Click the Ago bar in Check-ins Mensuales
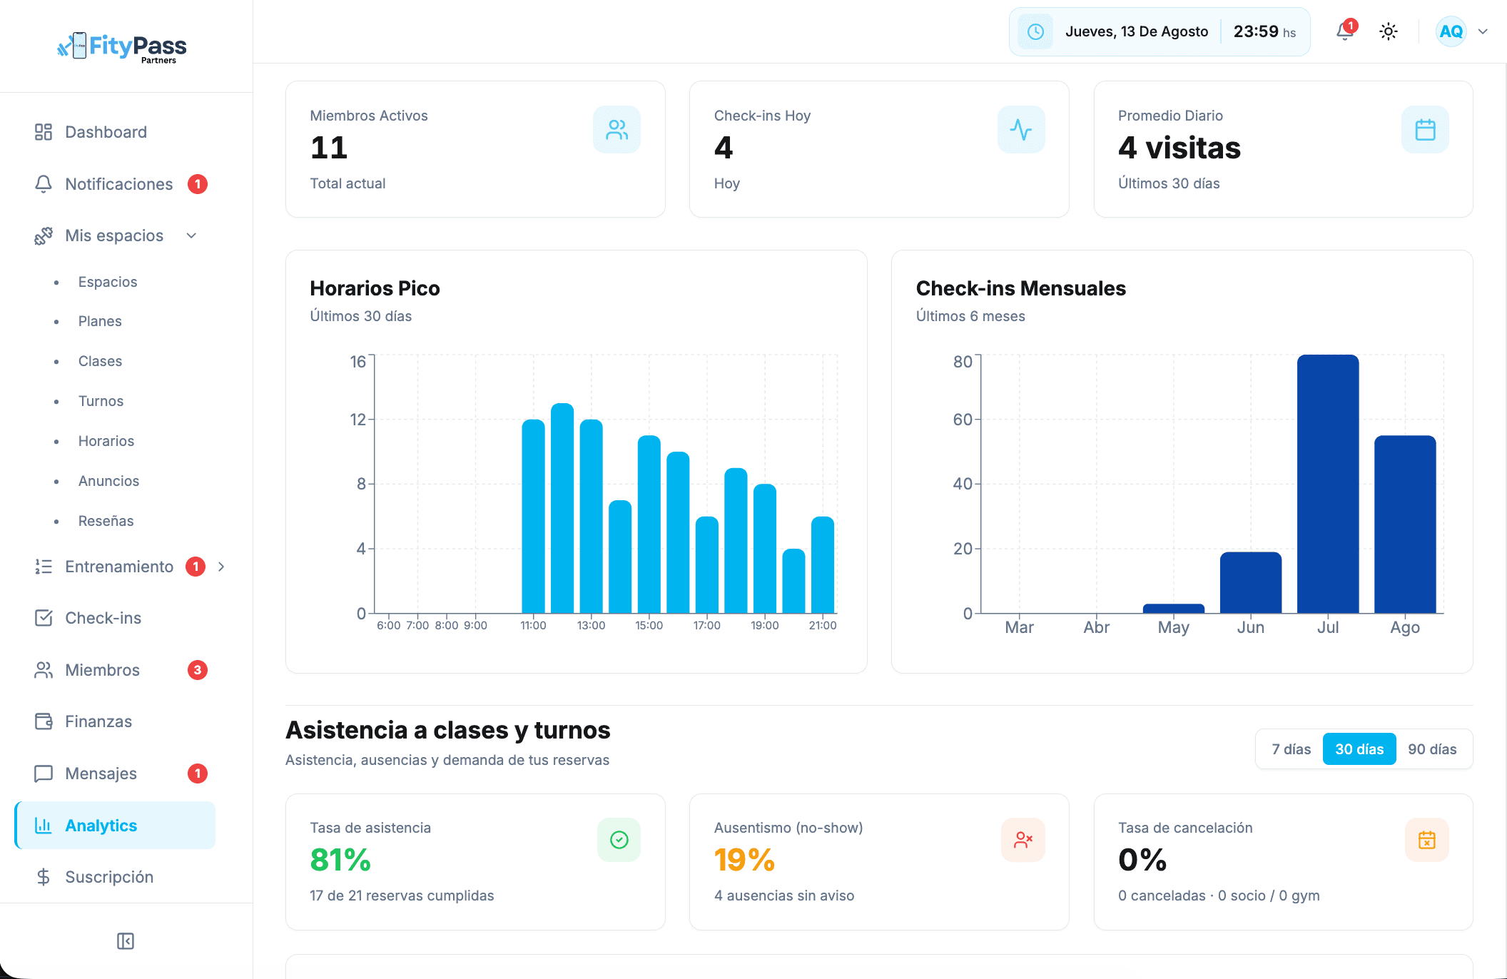Viewport: 1507px width, 979px height. [x=1405, y=524]
